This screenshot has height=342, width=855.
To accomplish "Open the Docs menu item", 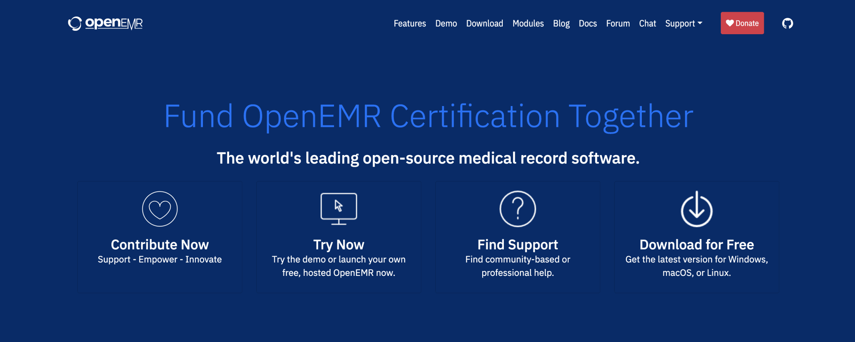I will pos(587,23).
